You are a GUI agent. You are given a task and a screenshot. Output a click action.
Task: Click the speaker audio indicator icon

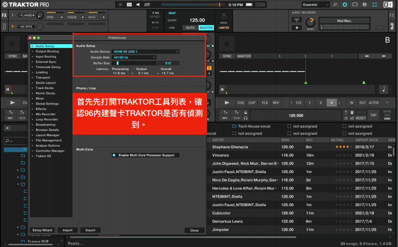(138, 4)
